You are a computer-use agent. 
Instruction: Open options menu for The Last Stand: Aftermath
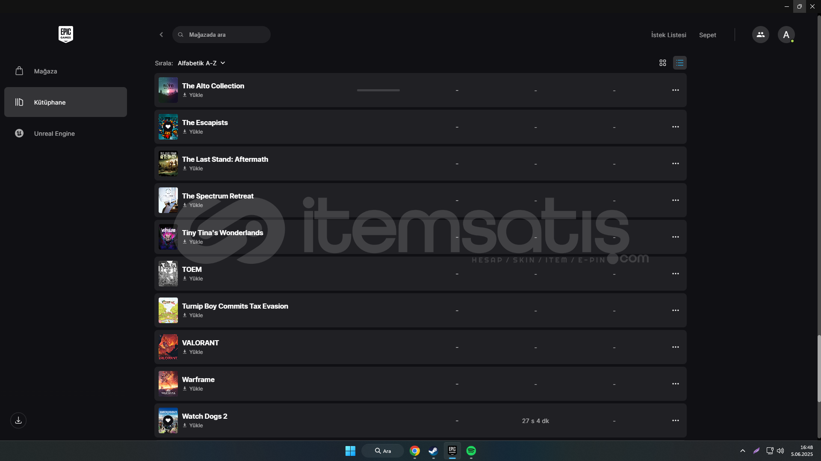(x=675, y=163)
